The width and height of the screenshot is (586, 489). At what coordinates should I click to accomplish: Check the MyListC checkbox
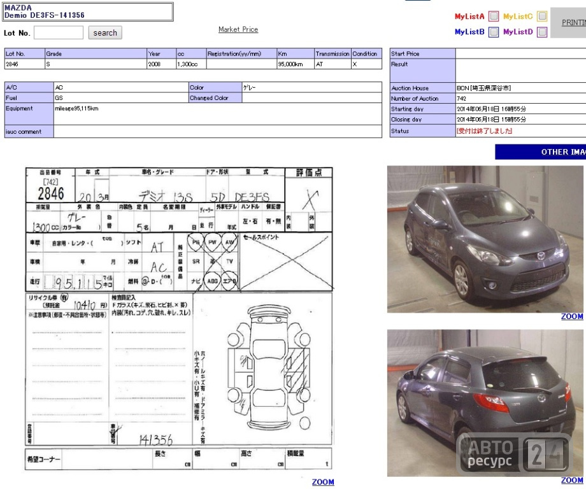(x=542, y=16)
